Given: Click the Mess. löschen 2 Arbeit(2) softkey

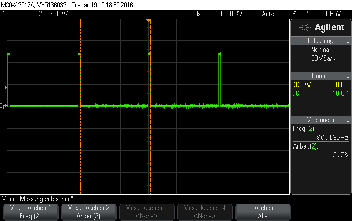Looking at the screenshot, I should tap(89, 212).
